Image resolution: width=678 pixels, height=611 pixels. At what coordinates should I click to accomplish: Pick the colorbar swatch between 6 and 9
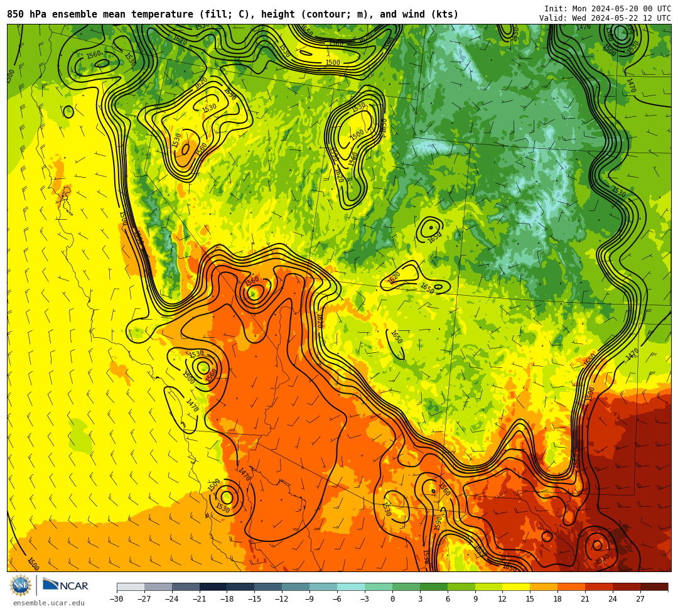click(461, 587)
